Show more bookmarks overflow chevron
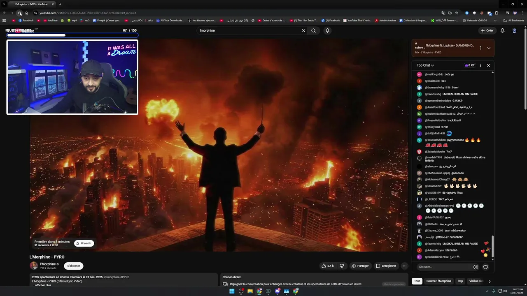Viewport: 527px width, 296px height. [x=495, y=20]
